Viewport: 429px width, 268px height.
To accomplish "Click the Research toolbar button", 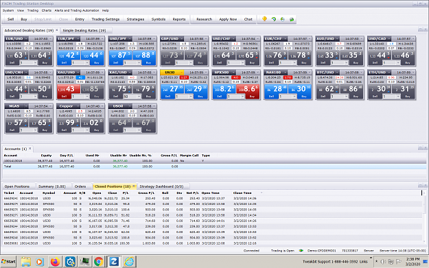I will (204, 19).
